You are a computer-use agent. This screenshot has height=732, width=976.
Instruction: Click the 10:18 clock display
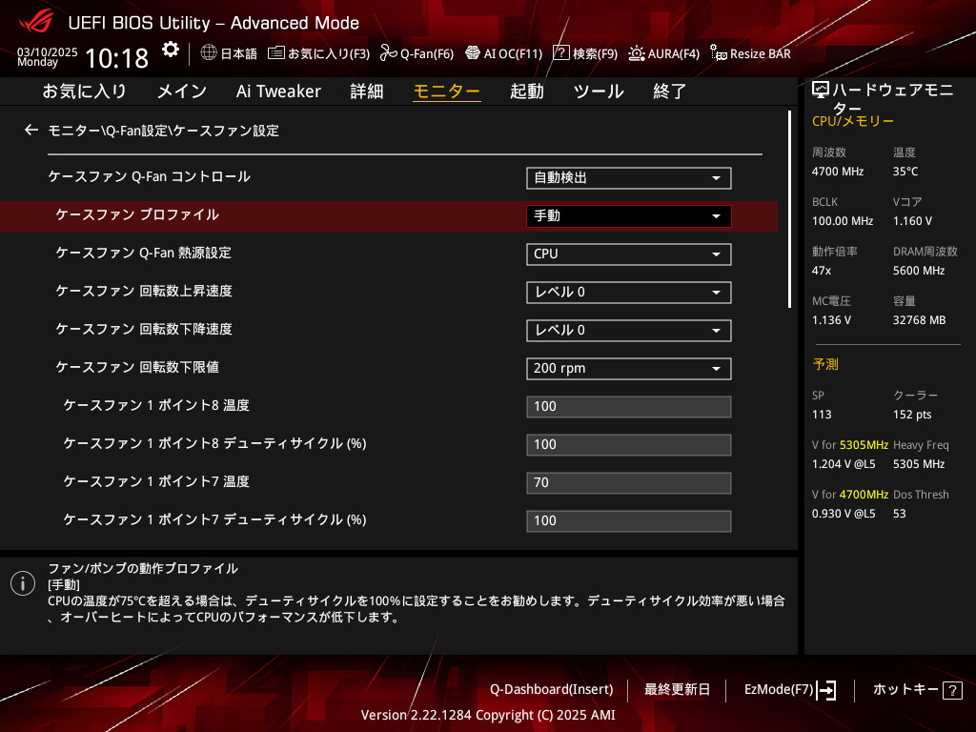pos(116,58)
